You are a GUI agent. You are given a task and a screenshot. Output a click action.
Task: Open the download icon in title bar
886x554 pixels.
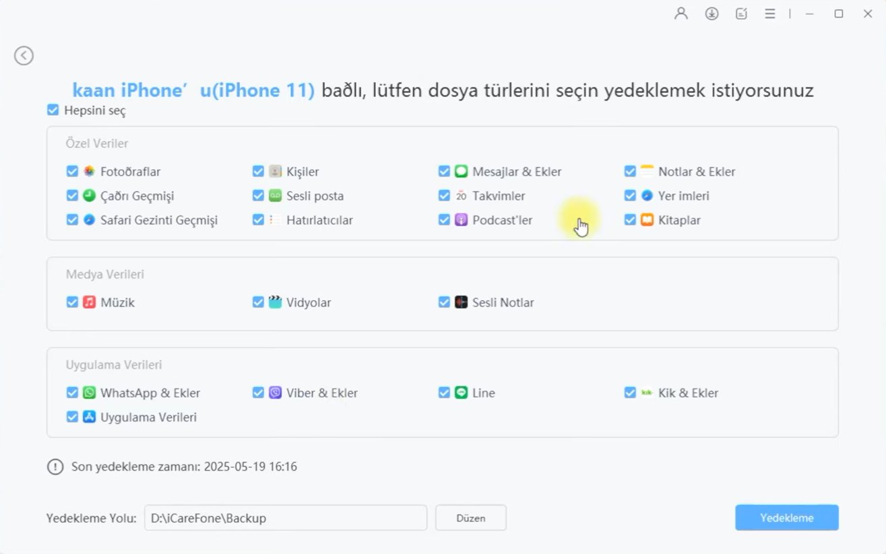click(x=711, y=13)
